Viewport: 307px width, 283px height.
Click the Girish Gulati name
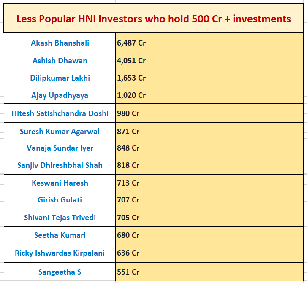[x=60, y=200]
